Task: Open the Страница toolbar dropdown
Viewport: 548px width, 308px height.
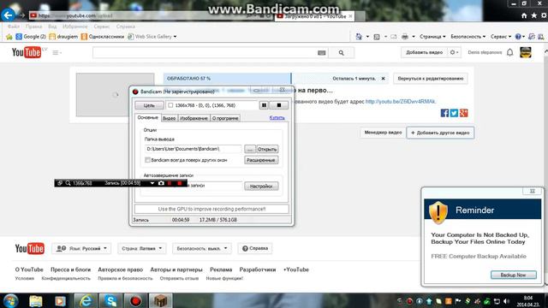Action: click(432, 36)
